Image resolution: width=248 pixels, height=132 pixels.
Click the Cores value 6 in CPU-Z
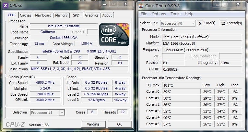(x=92, y=112)
